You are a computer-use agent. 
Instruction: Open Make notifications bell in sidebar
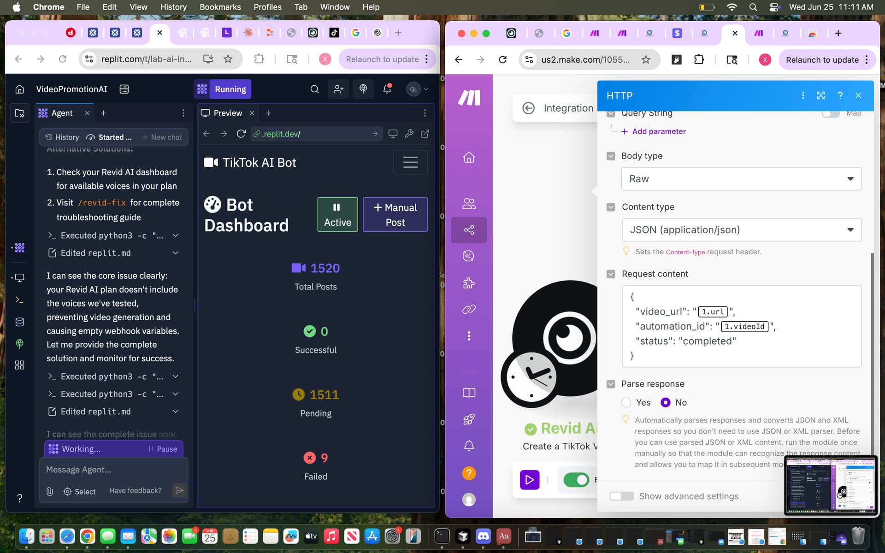(469, 446)
